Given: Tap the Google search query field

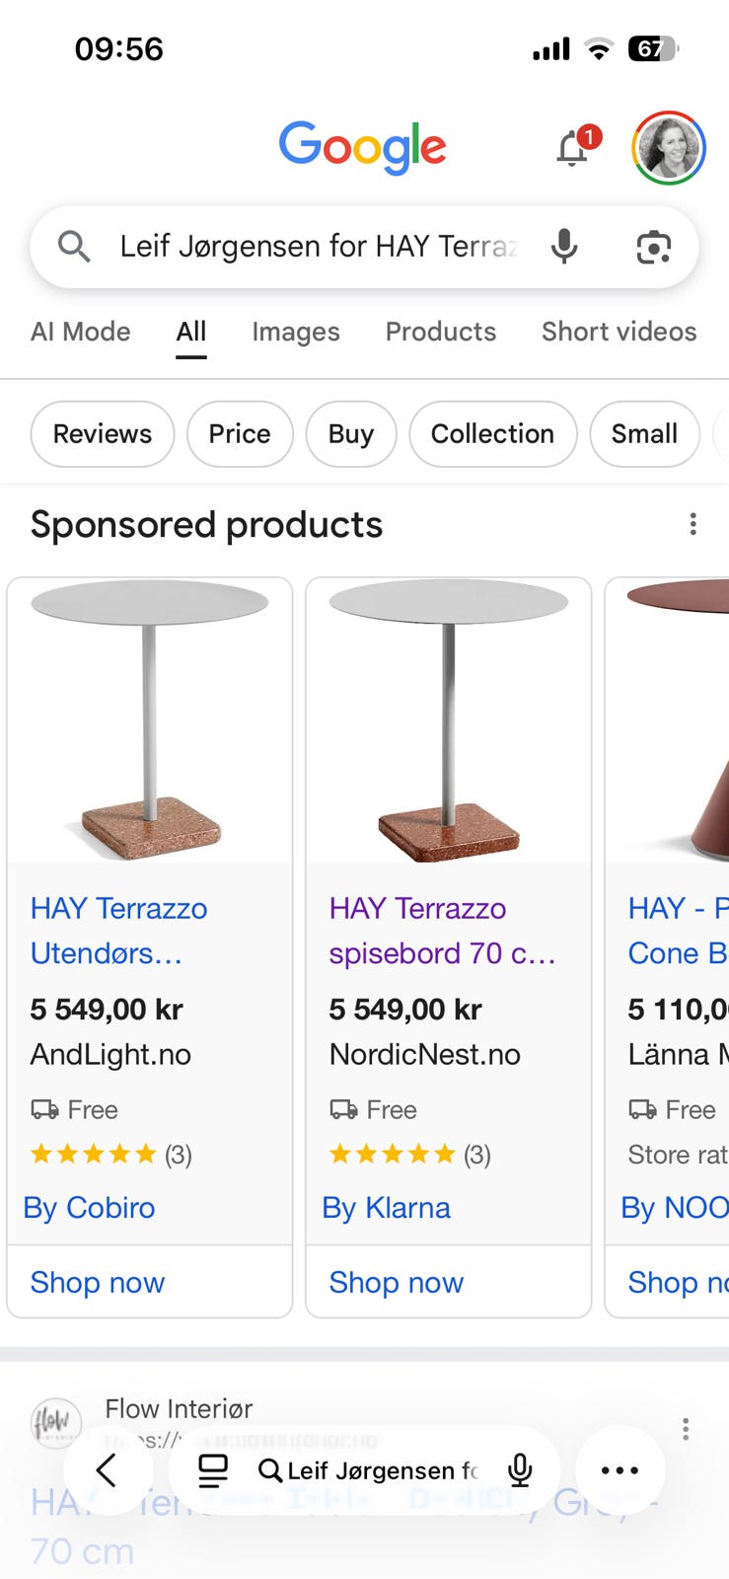Looking at the screenshot, I should coord(318,246).
